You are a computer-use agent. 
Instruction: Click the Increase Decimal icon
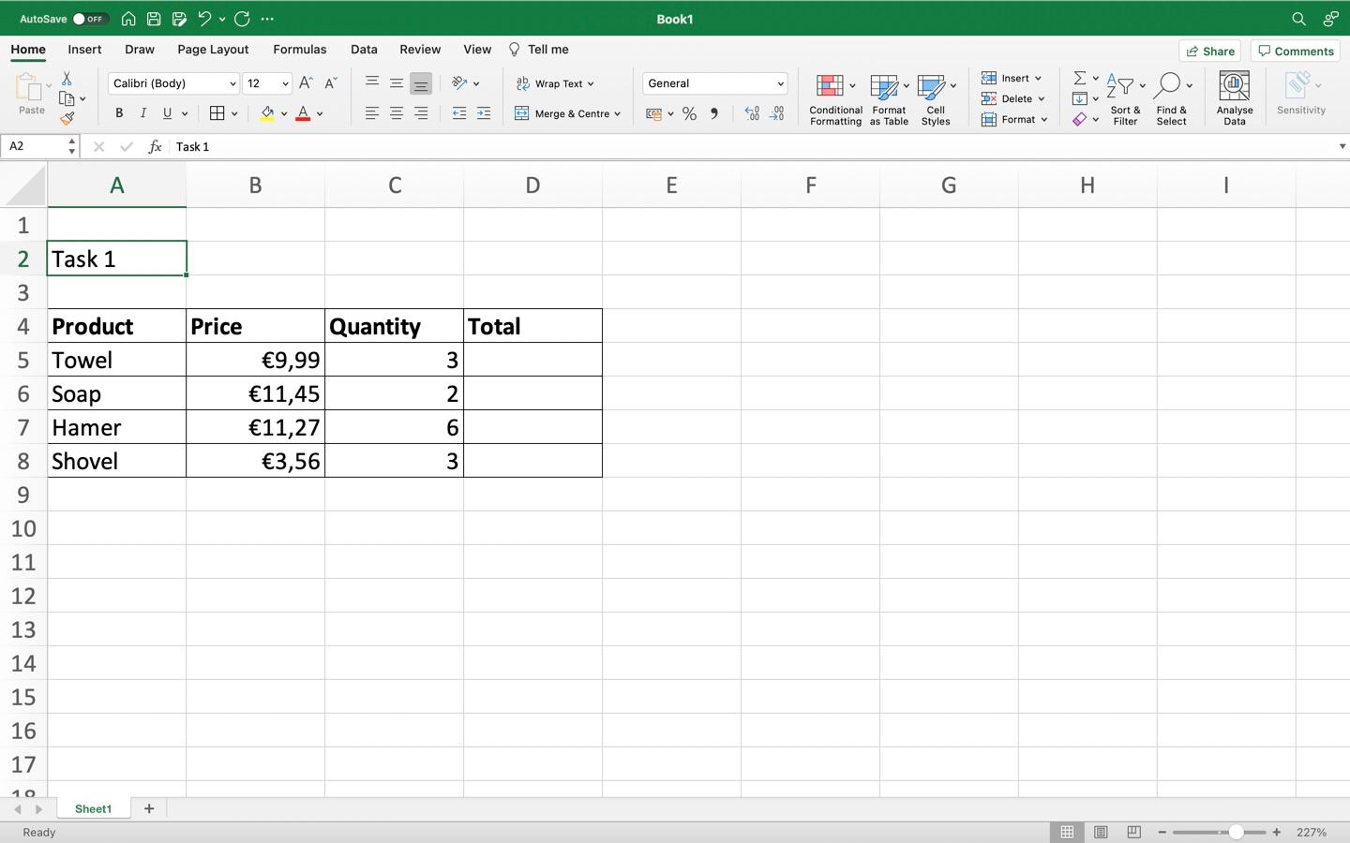(752, 113)
